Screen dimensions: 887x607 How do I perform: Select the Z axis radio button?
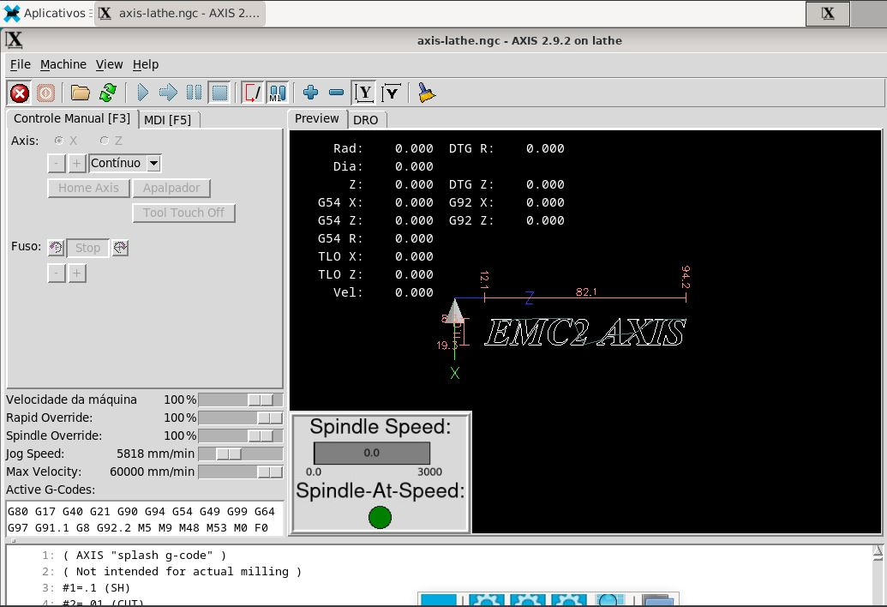tap(104, 141)
